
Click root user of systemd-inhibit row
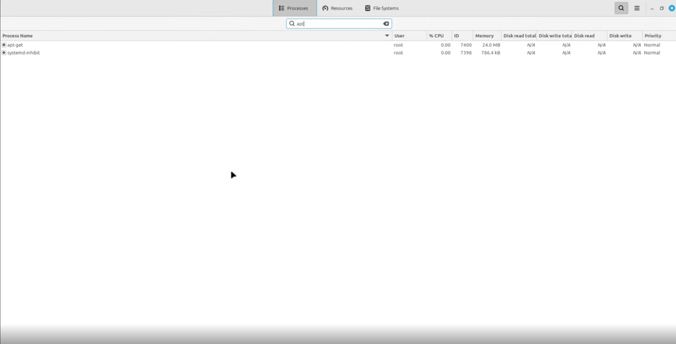pos(398,53)
